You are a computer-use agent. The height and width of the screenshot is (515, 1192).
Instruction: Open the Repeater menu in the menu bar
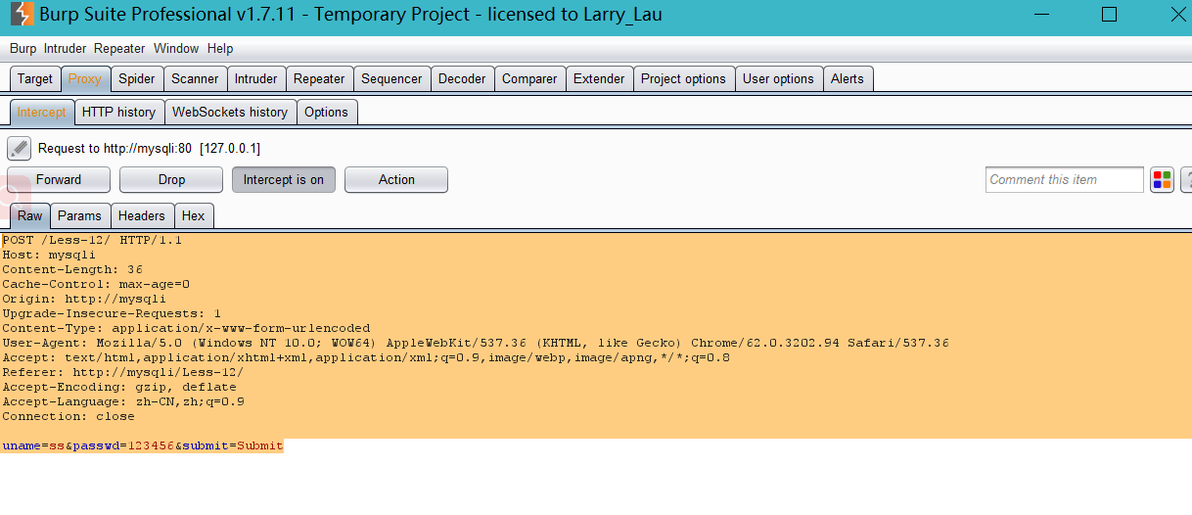click(x=119, y=49)
